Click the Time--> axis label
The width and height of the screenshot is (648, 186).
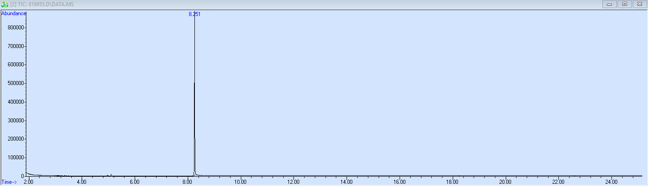9,182
